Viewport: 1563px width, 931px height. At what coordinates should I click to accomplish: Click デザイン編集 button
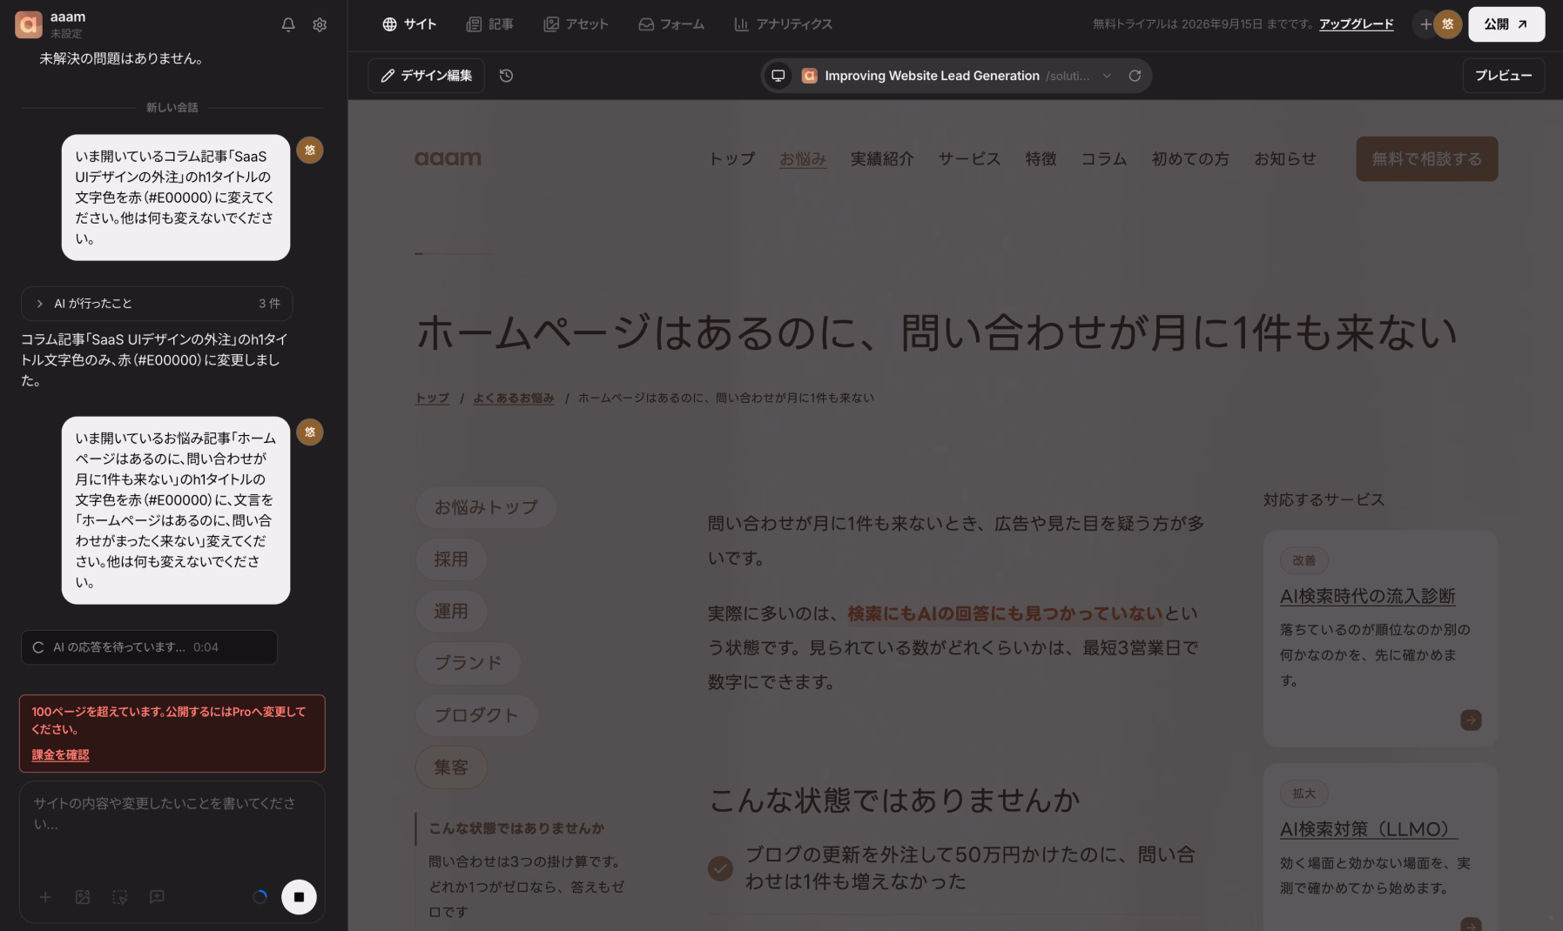point(427,76)
